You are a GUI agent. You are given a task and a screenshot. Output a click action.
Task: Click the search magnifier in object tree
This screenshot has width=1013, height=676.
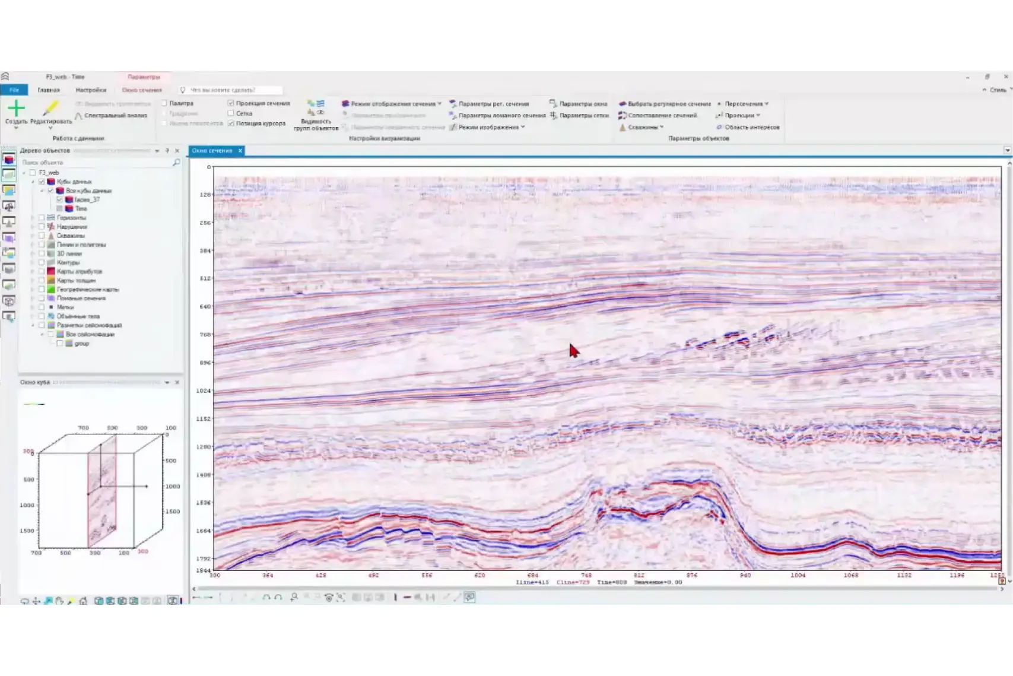pyautogui.click(x=176, y=162)
